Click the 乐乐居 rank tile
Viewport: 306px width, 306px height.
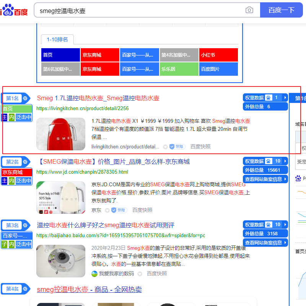pyautogui.click(x=179, y=69)
